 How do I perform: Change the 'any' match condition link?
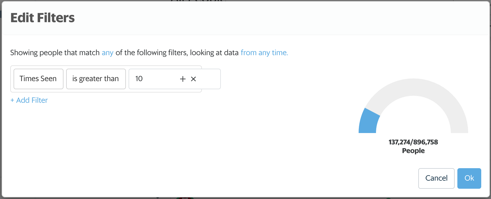tap(107, 53)
